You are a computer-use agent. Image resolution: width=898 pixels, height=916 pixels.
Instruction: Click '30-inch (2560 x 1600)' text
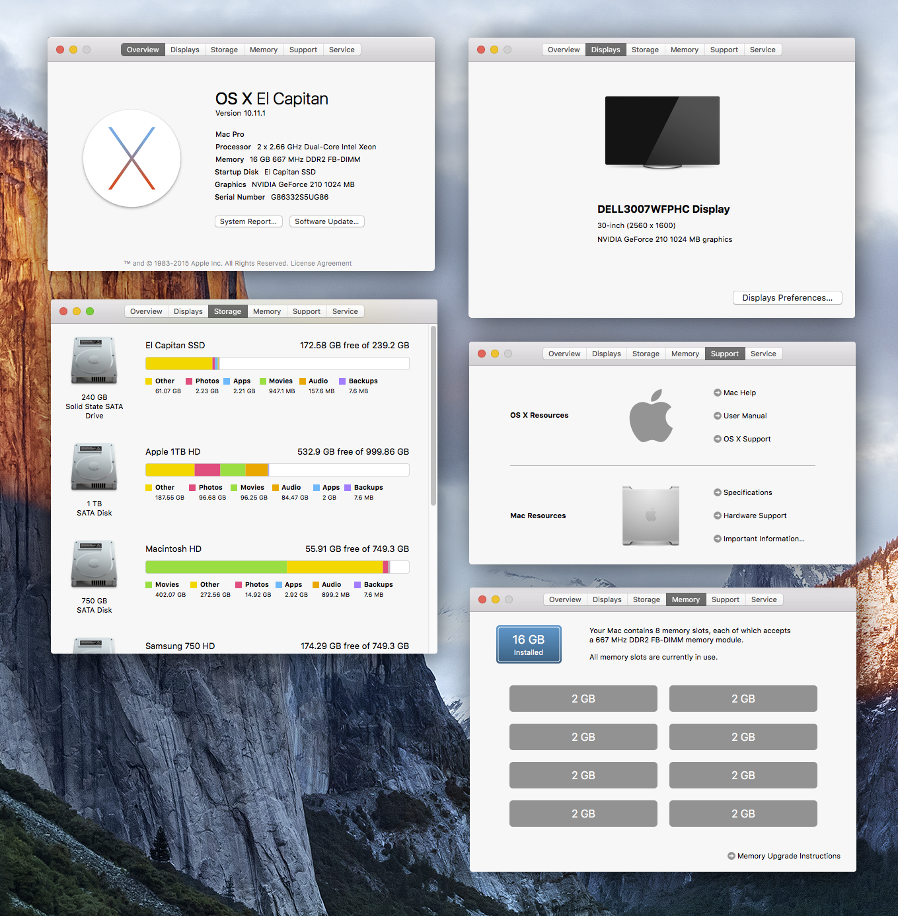coord(636,225)
